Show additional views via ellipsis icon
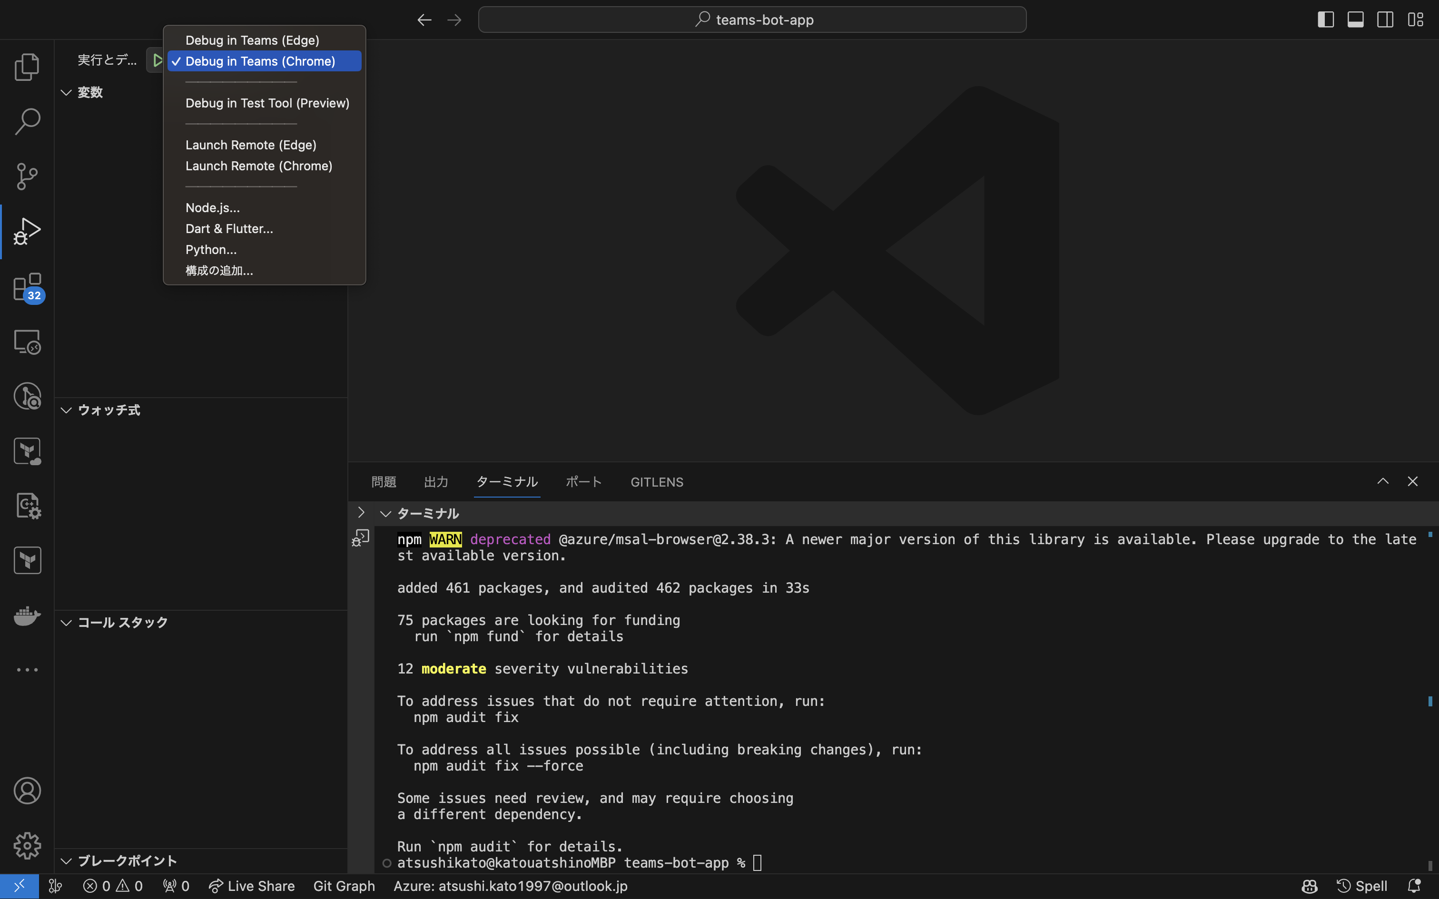The height and width of the screenshot is (899, 1439). tap(27, 670)
